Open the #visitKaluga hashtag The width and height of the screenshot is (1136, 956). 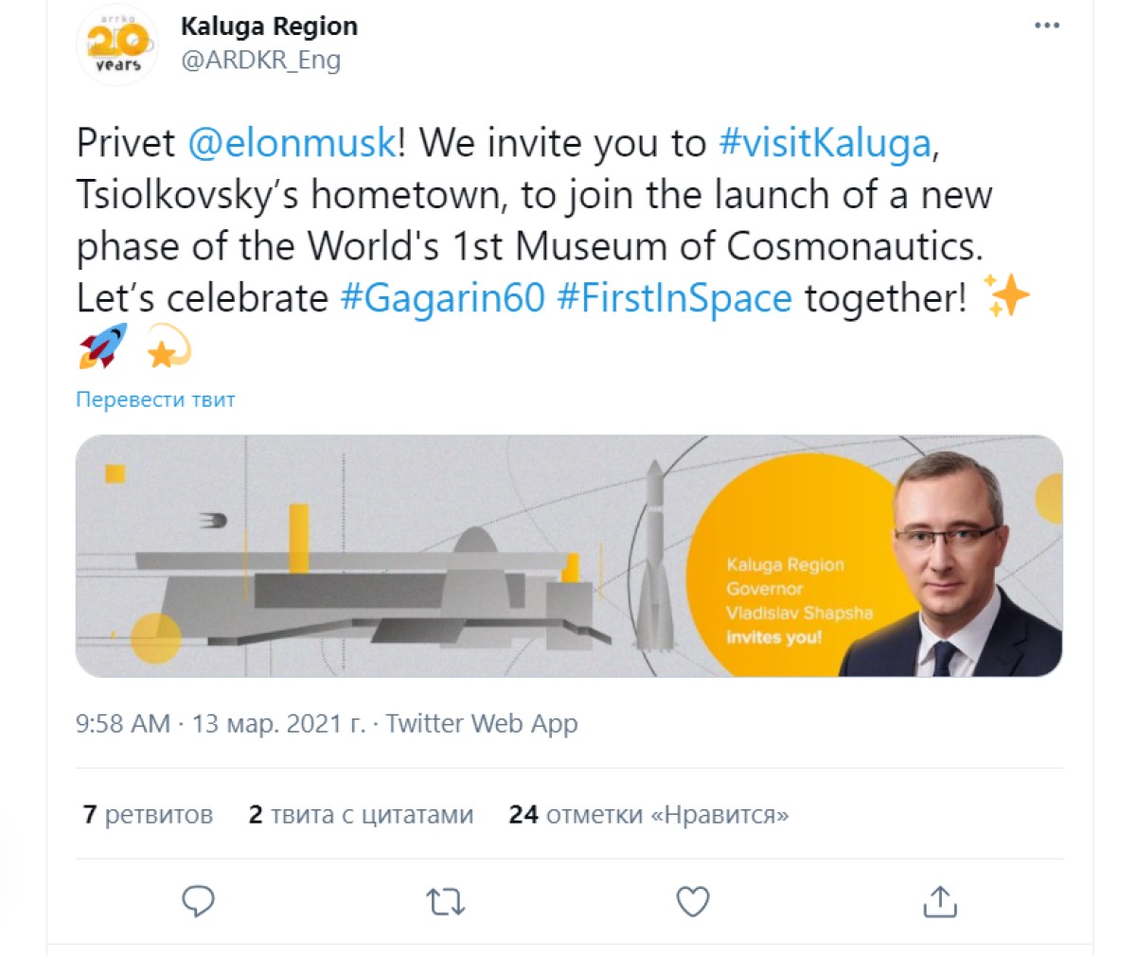click(825, 143)
